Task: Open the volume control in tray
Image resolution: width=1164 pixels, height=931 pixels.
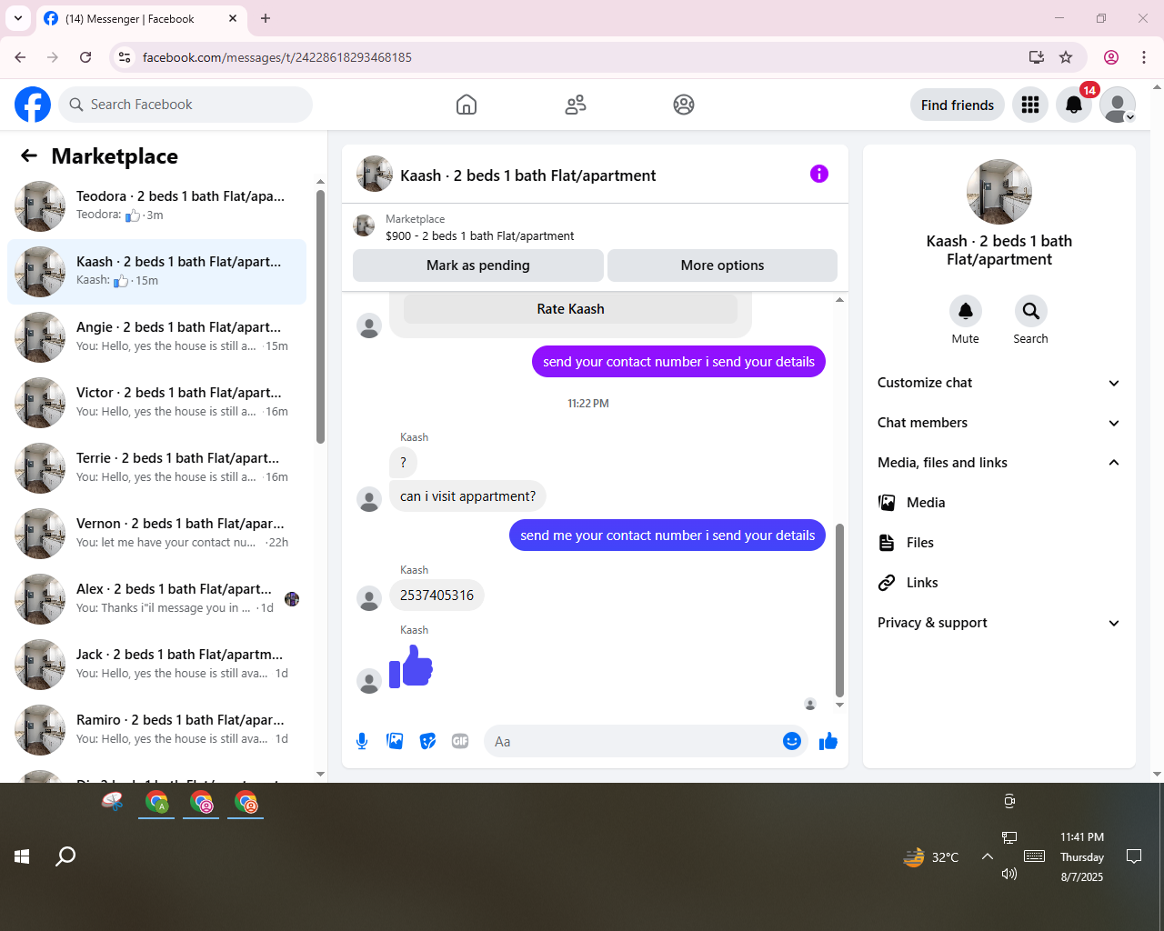Action: click(1008, 874)
